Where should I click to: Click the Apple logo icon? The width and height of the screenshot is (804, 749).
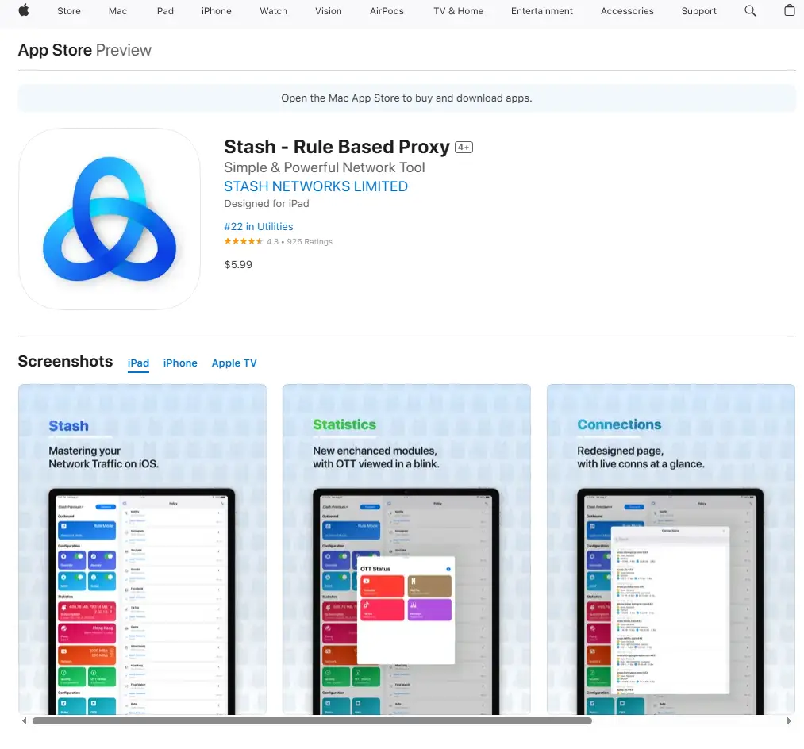coord(24,11)
